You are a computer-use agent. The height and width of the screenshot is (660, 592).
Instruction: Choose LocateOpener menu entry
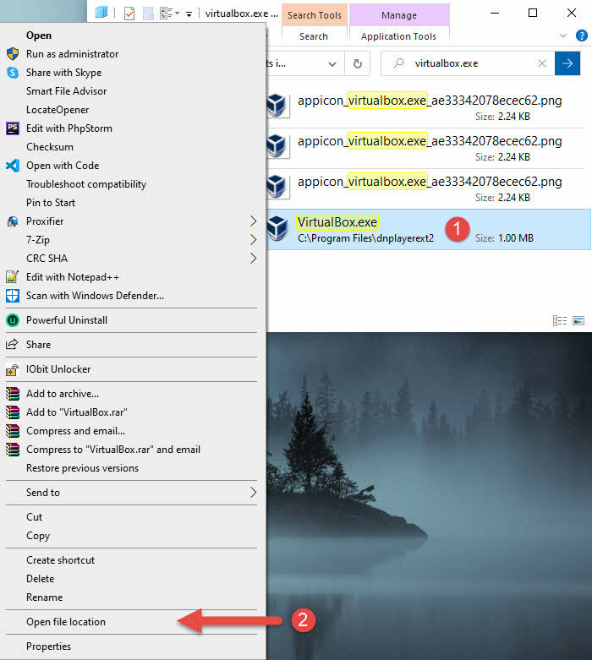[131, 110]
